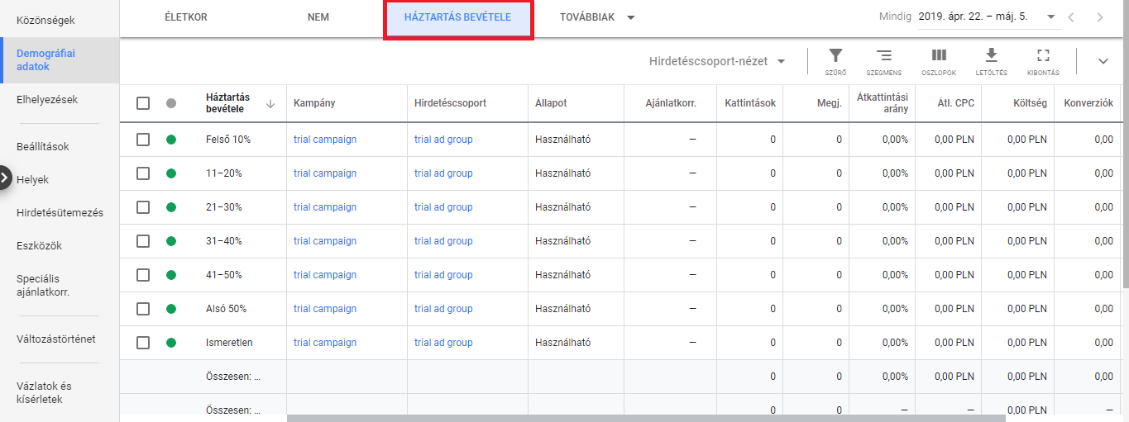Click the Szegmens segment icon
1129x422 pixels.
tap(884, 61)
